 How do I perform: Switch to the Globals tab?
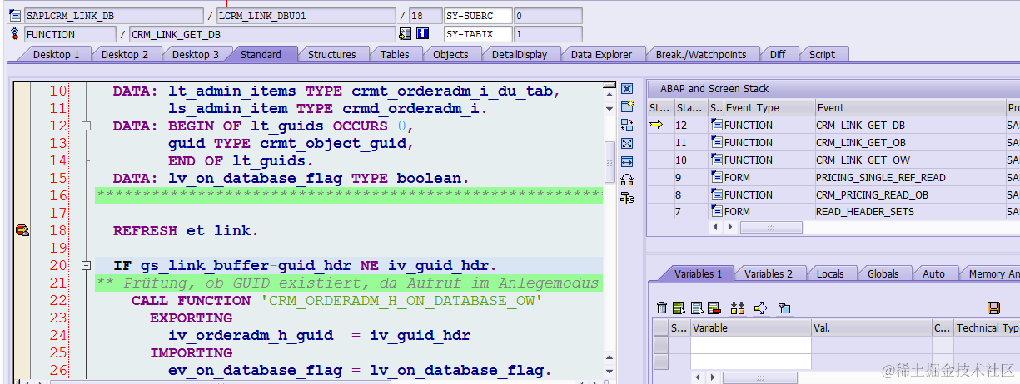(883, 273)
